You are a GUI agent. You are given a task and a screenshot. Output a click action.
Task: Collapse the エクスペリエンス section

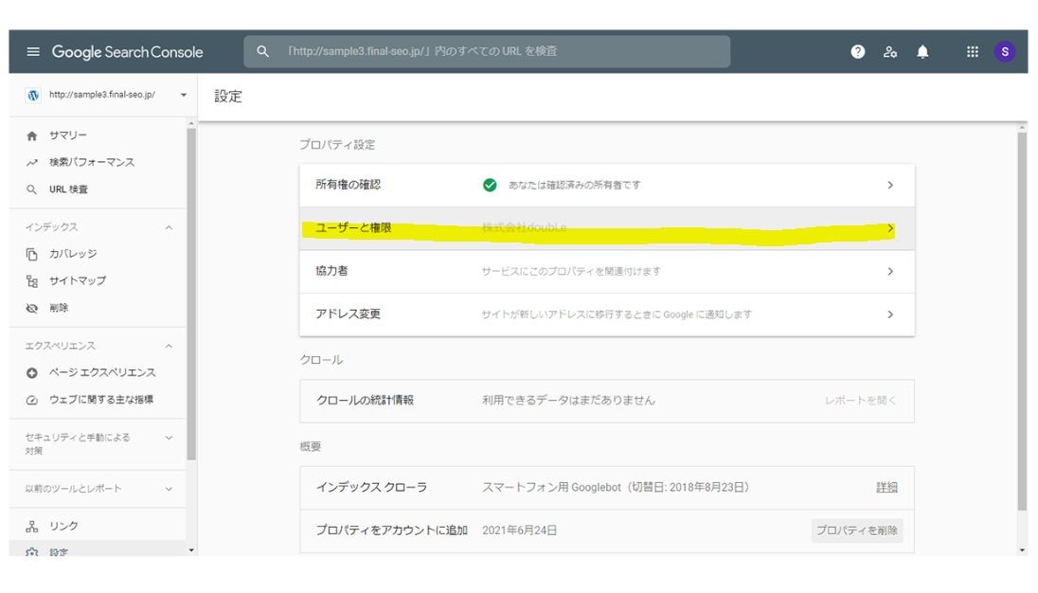click(x=169, y=346)
